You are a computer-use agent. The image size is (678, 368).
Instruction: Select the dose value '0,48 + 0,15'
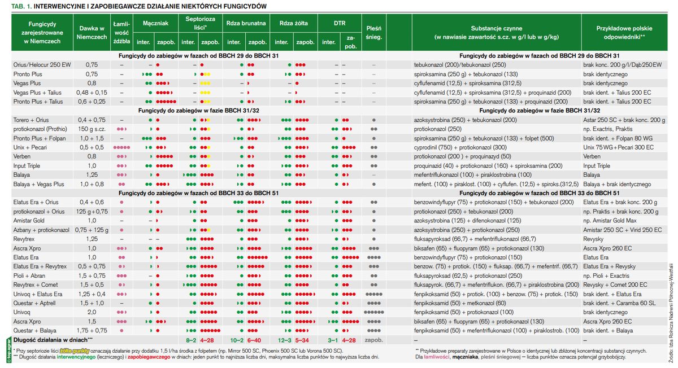click(92, 93)
